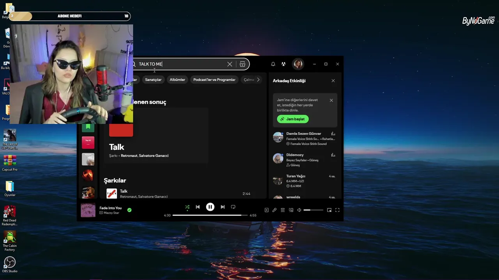Viewport: 499px width, 280px height.
Task: Open The Cabin Factory desktop shortcut
Action: [10, 241]
